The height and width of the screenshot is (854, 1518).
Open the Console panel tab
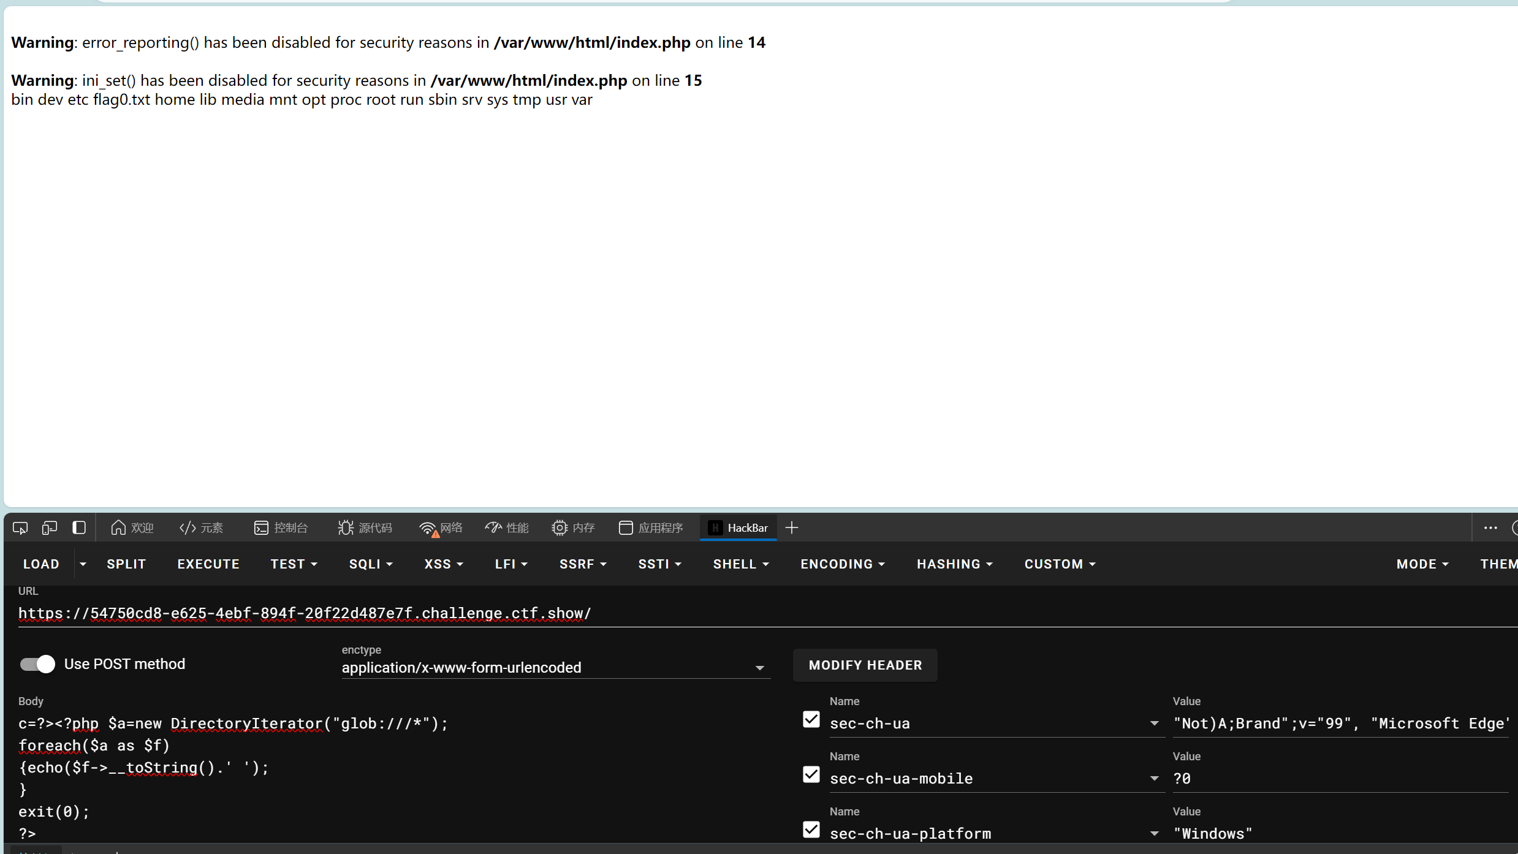(x=281, y=527)
